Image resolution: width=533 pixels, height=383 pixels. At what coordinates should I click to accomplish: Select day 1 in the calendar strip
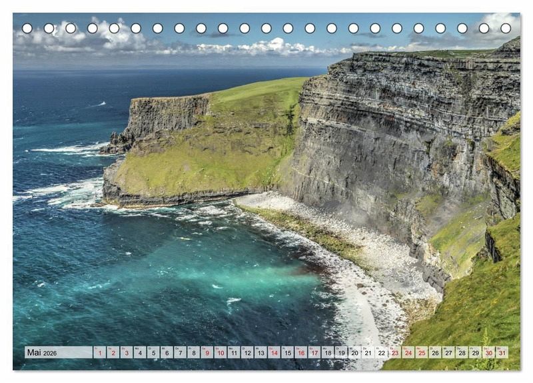tap(100, 353)
